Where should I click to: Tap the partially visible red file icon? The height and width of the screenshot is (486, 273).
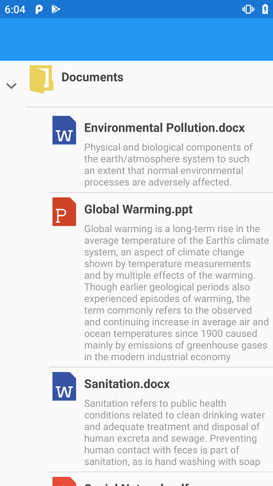tap(64, 481)
